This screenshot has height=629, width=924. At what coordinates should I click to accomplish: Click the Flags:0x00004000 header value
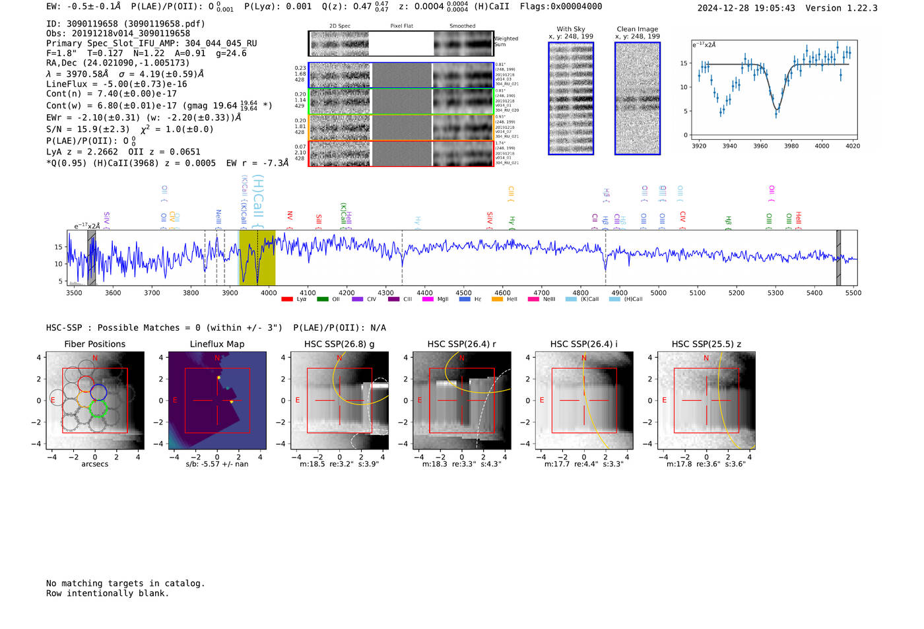[561, 7]
